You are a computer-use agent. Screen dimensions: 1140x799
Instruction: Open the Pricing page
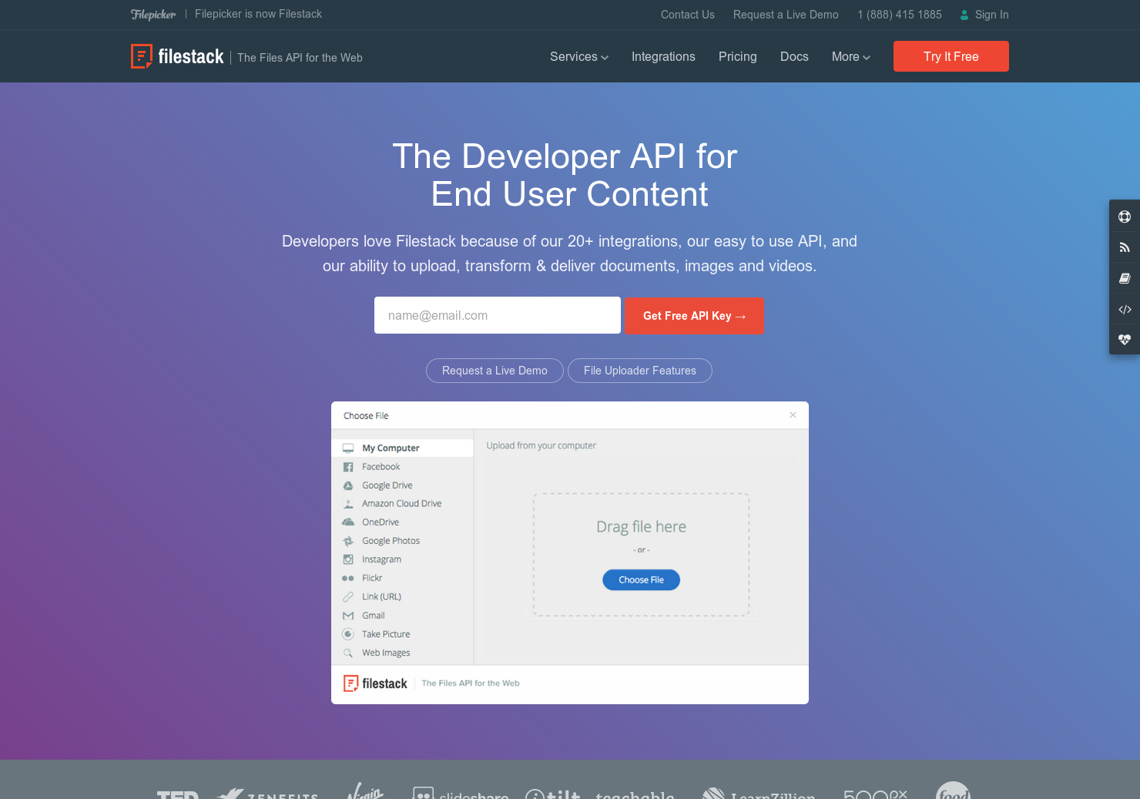coord(737,56)
